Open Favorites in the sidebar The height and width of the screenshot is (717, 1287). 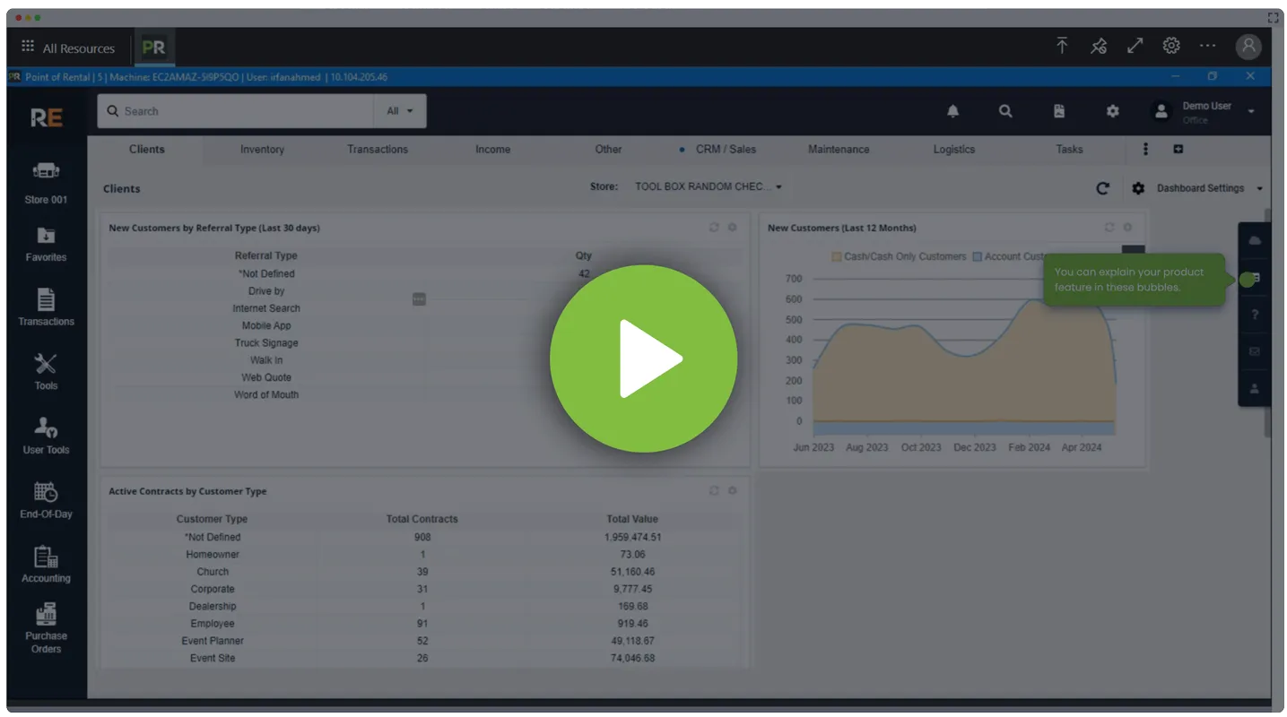(x=46, y=245)
